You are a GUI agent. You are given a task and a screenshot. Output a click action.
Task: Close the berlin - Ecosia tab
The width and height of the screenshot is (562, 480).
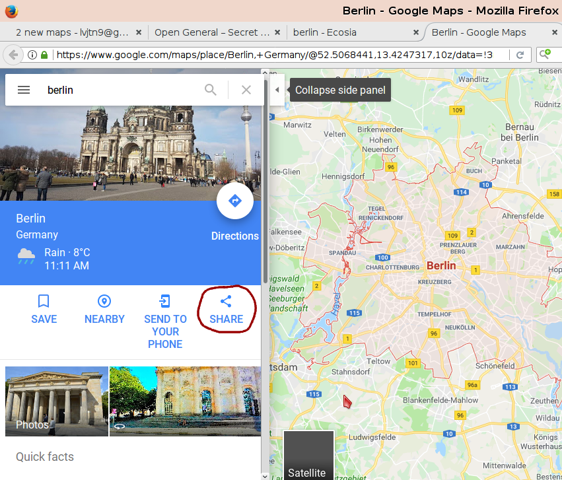(416, 32)
